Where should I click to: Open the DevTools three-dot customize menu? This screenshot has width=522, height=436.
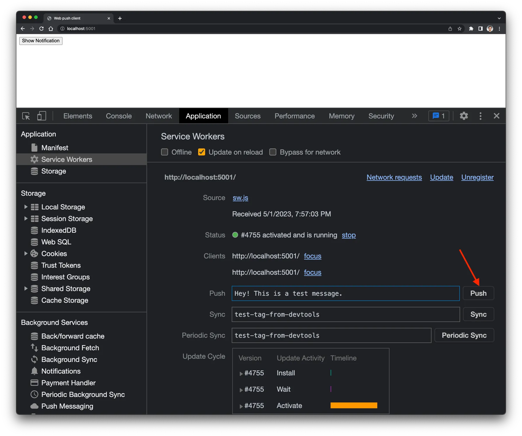tap(480, 116)
